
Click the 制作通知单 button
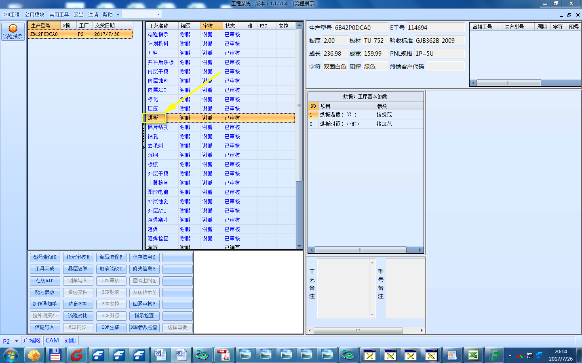[45, 304]
